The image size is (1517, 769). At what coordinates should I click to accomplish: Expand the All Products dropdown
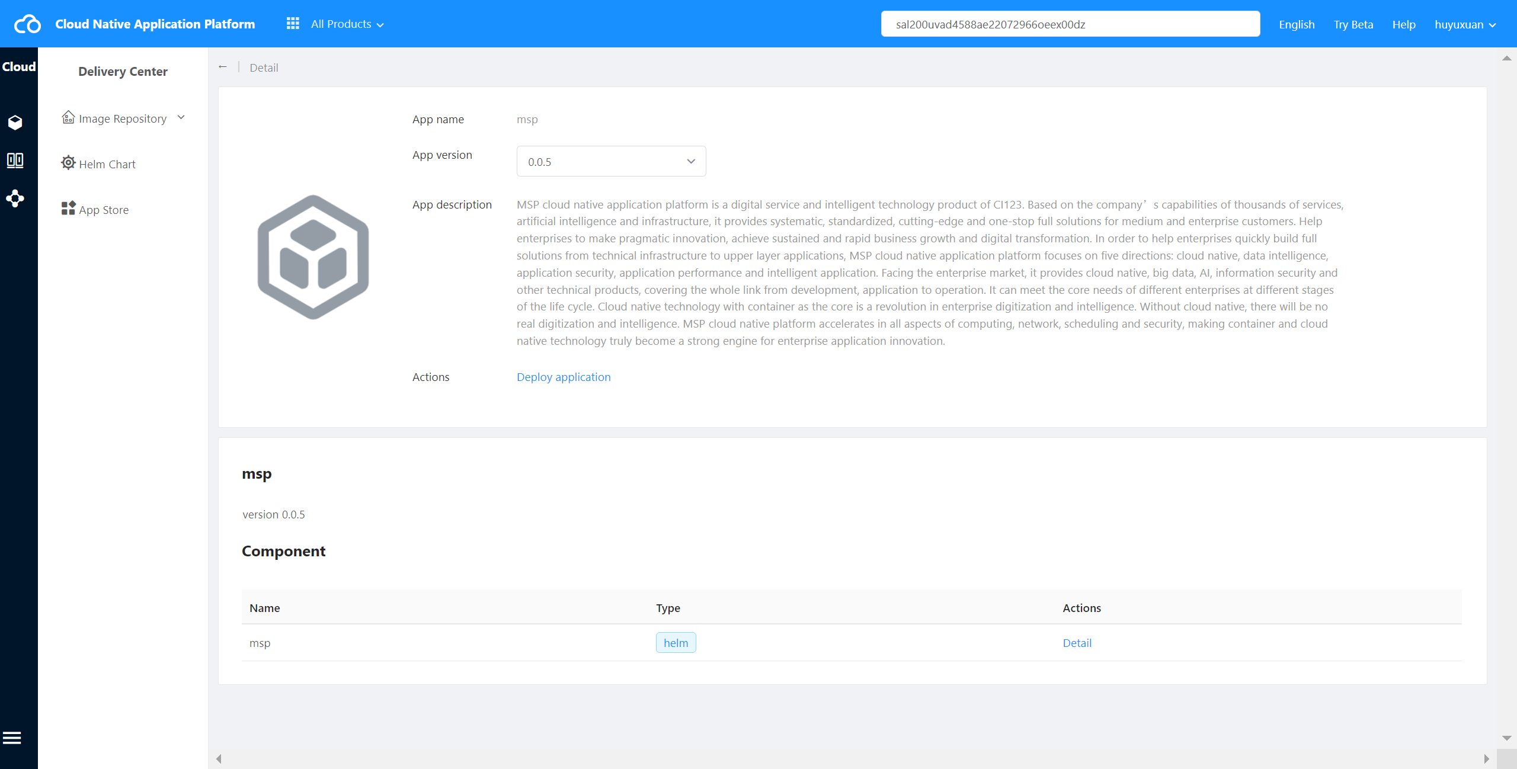coord(347,24)
